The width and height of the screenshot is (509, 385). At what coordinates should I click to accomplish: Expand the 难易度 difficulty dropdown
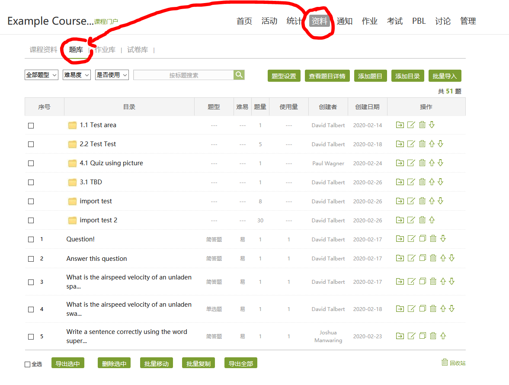point(77,75)
